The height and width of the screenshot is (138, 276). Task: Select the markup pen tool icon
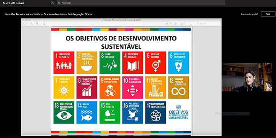pos(167,24)
